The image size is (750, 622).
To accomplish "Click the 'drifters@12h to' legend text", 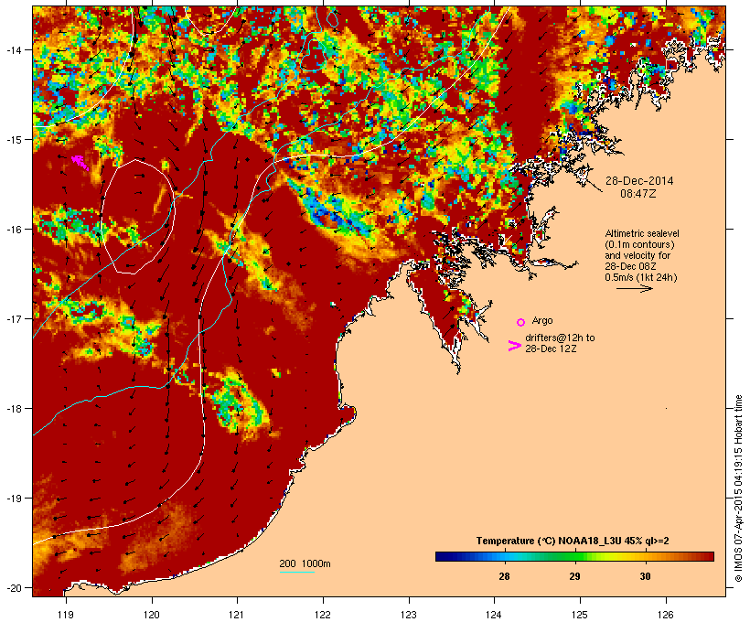I will tap(560, 338).
